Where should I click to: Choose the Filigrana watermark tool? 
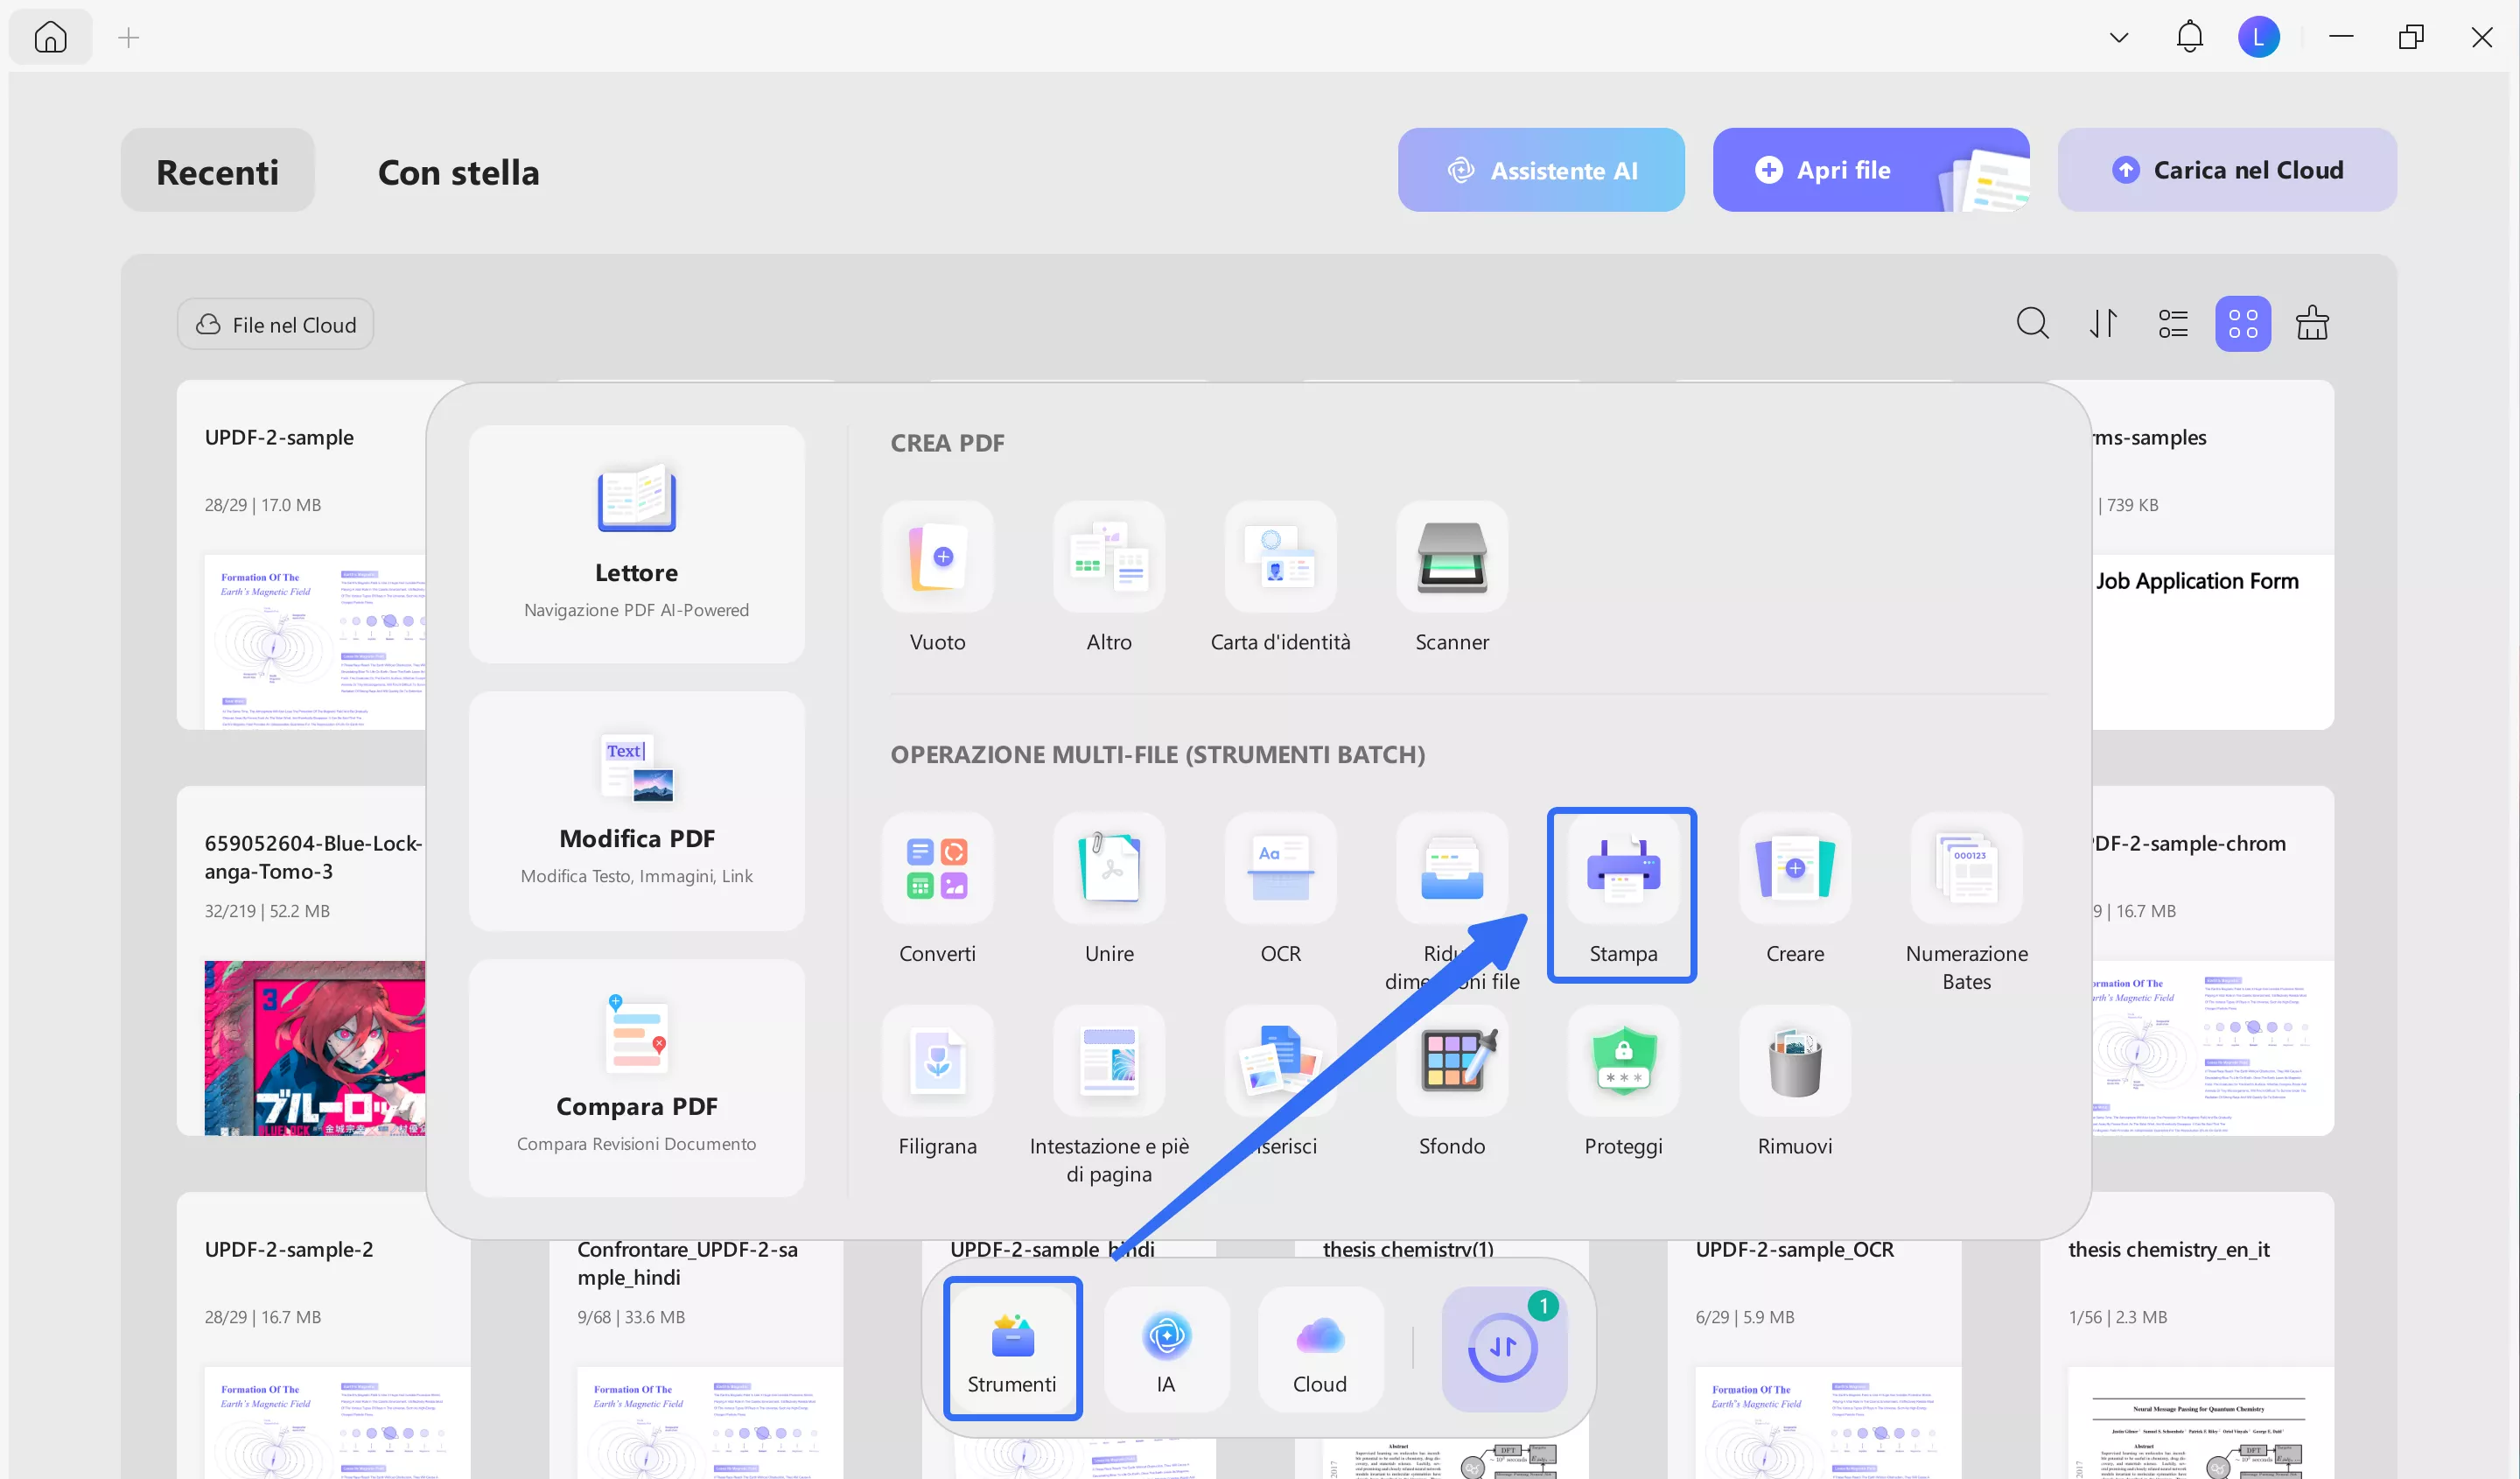(937, 1061)
